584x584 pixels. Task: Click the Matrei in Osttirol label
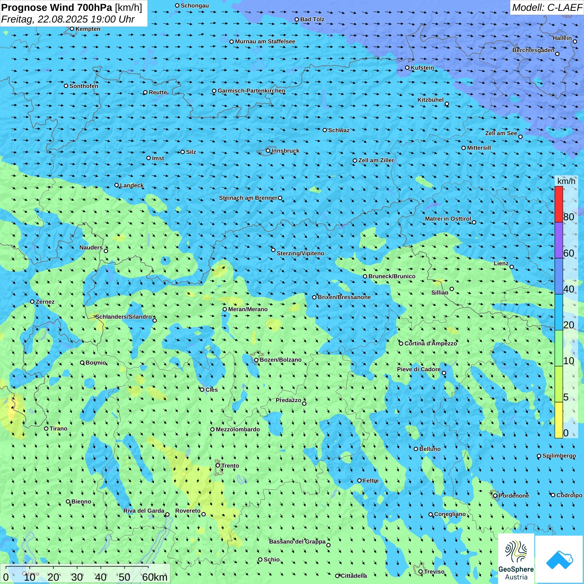tap(448, 219)
